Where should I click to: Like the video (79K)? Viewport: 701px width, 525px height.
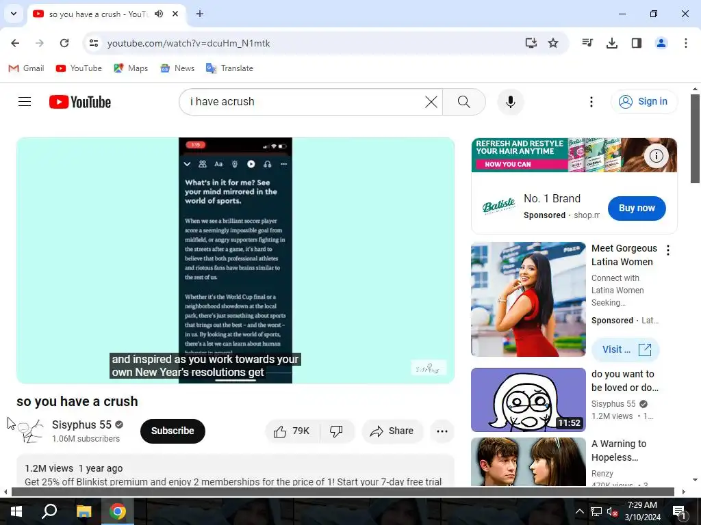[292, 431]
